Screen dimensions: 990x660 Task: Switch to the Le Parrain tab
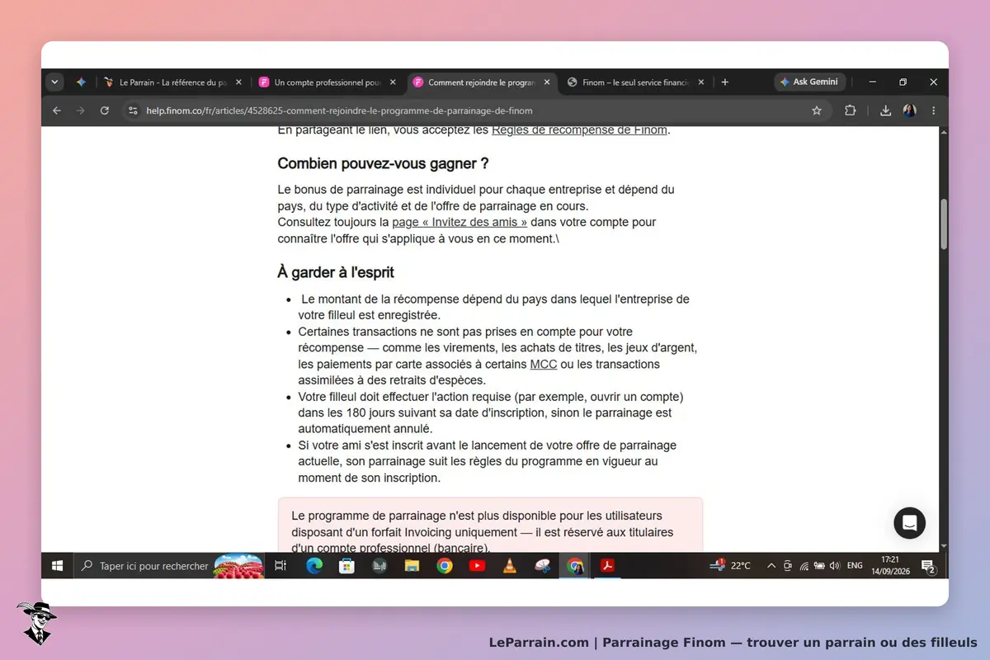pyautogui.click(x=173, y=82)
